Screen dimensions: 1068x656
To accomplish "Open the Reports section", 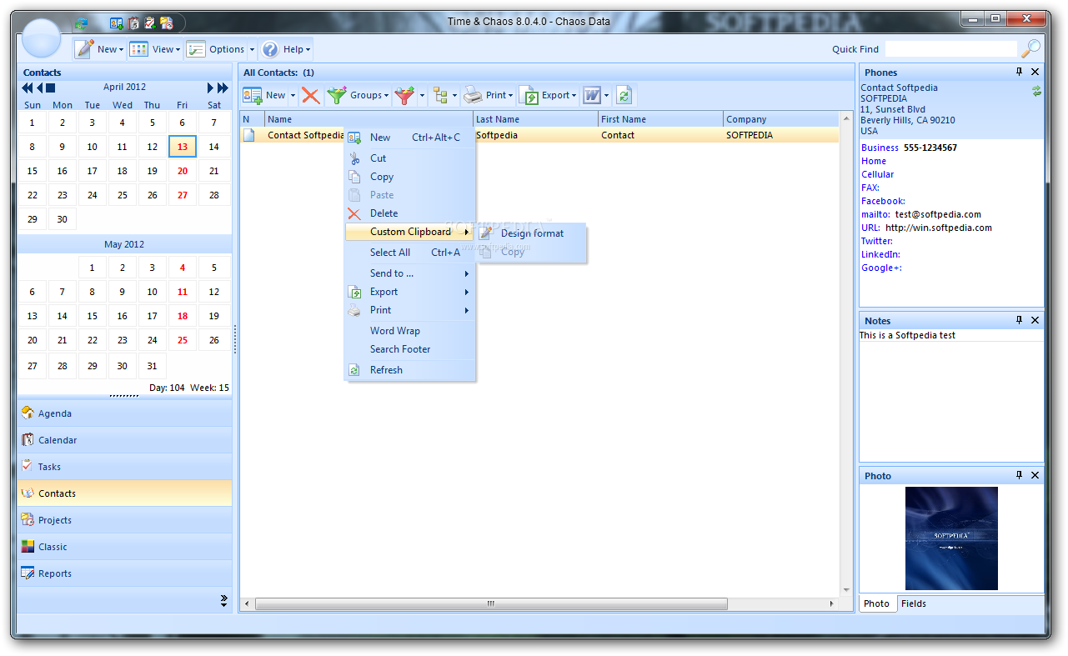I will 124,573.
